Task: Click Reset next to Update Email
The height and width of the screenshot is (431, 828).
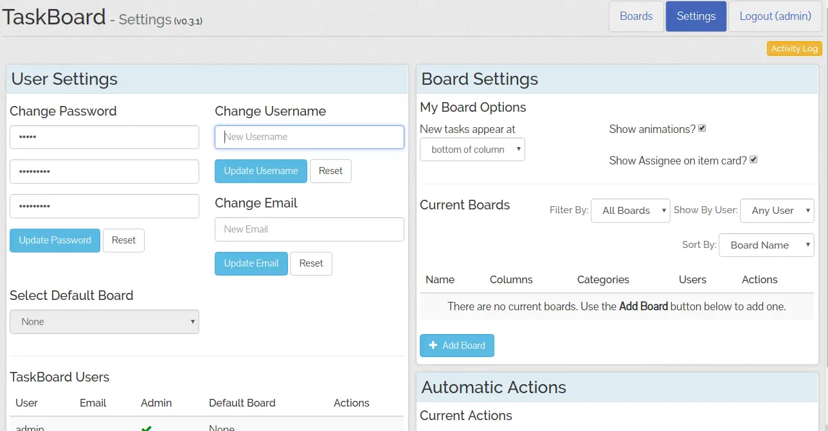Action: [x=311, y=263]
